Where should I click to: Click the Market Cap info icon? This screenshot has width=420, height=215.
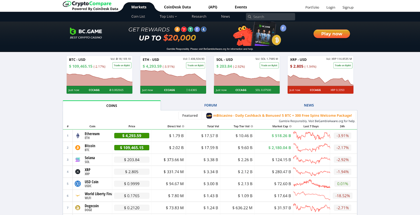tap(290, 126)
